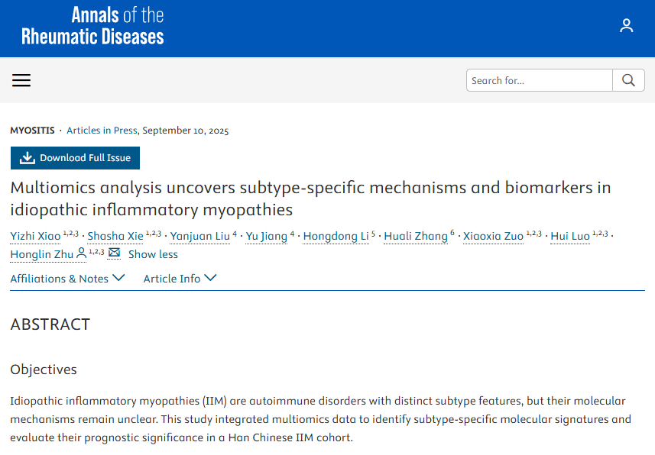Viewport: 655px width, 455px height.
Task: Click into the Search for... field
Action: [540, 80]
